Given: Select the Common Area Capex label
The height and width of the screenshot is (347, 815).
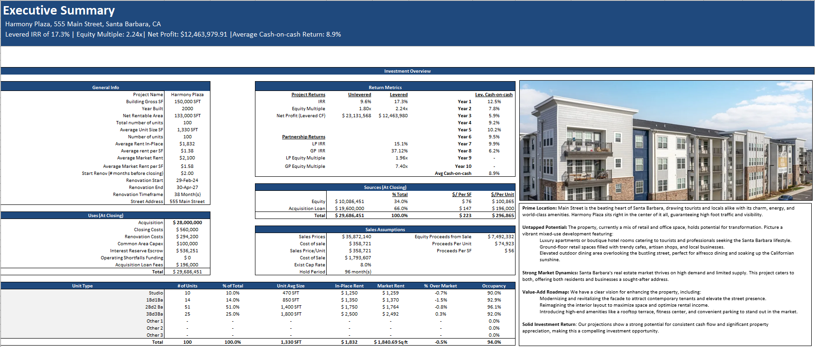Looking at the screenshot, I should [x=140, y=244].
